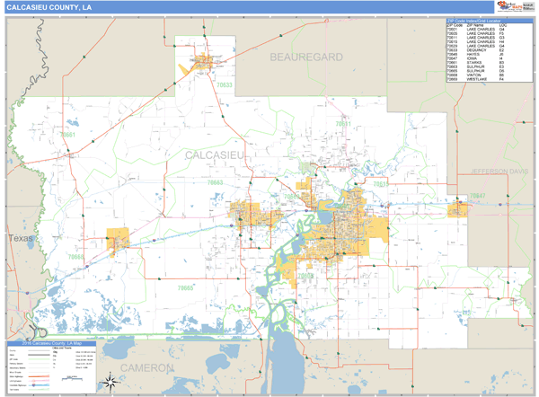This screenshot has height=397, width=539.
Task: Click the 70633 ZIP label on the map
Action: click(x=224, y=85)
